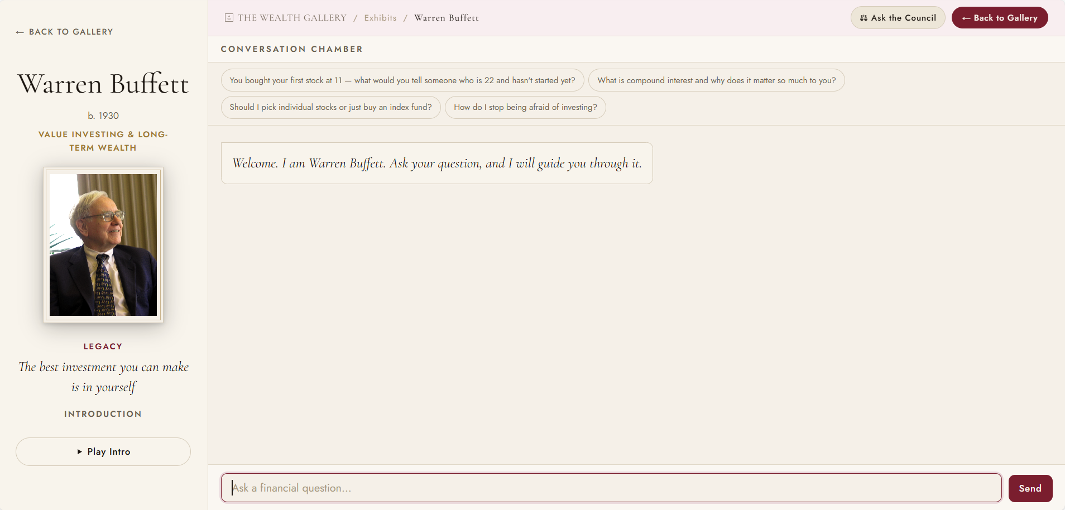Viewport: 1065px width, 510px height.
Task: Click the LEGACY label
Action: click(103, 347)
